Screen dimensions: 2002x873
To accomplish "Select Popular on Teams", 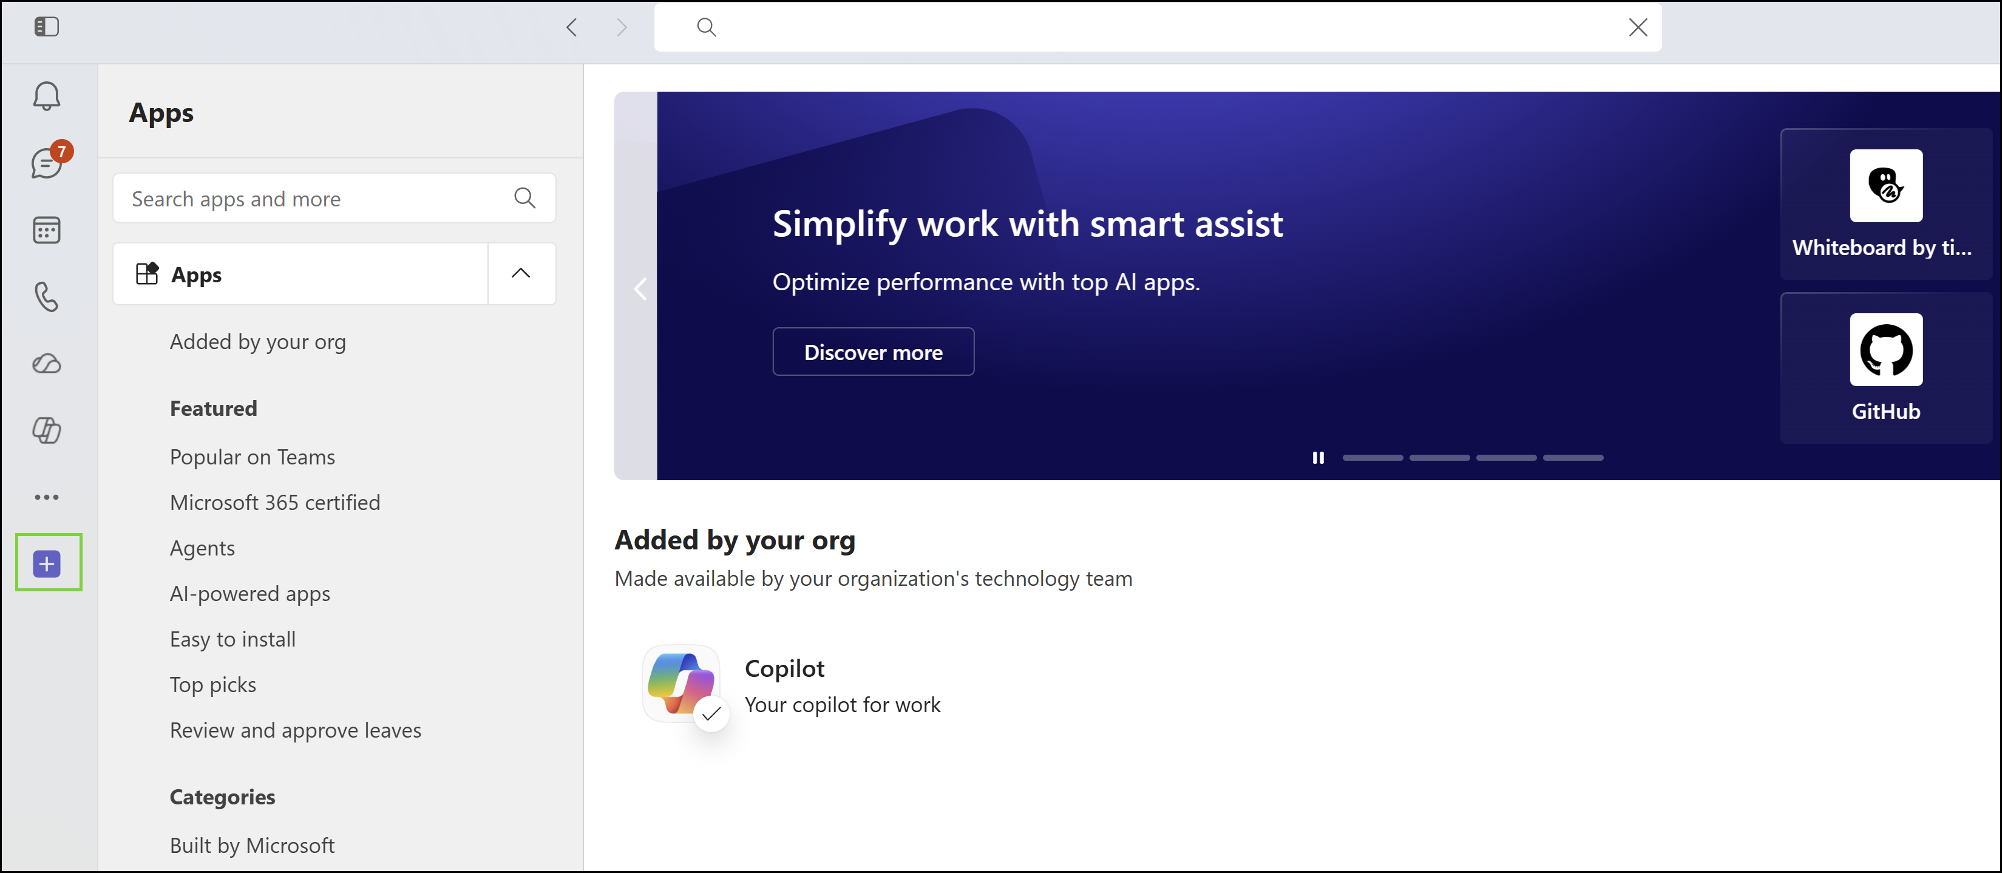I will [253, 457].
